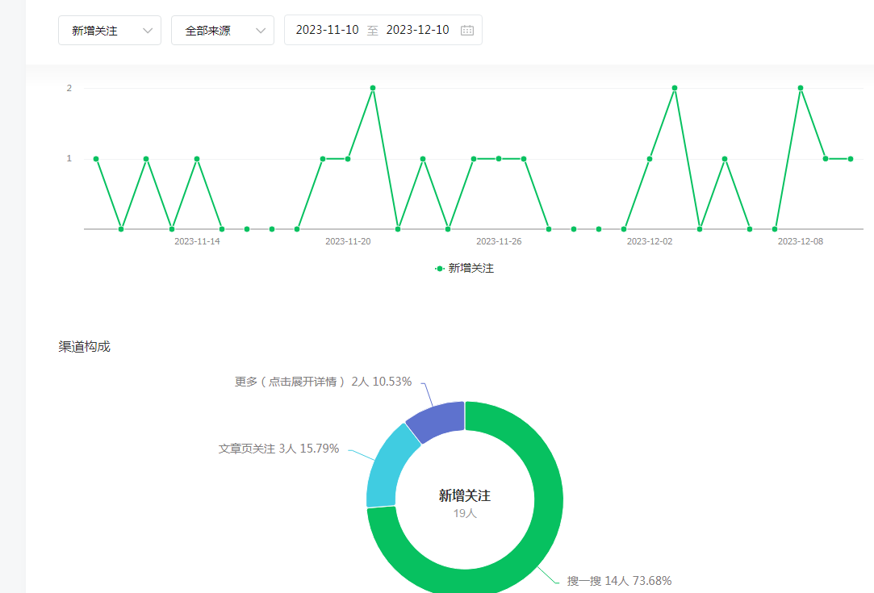Select the data peak on 2023-11-21
This screenshot has height=593, width=874.
(373, 88)
